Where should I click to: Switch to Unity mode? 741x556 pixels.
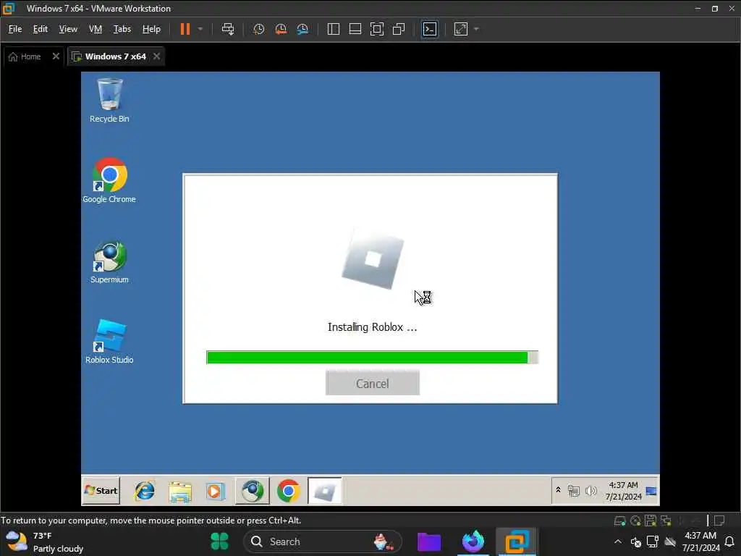(399, 29)
